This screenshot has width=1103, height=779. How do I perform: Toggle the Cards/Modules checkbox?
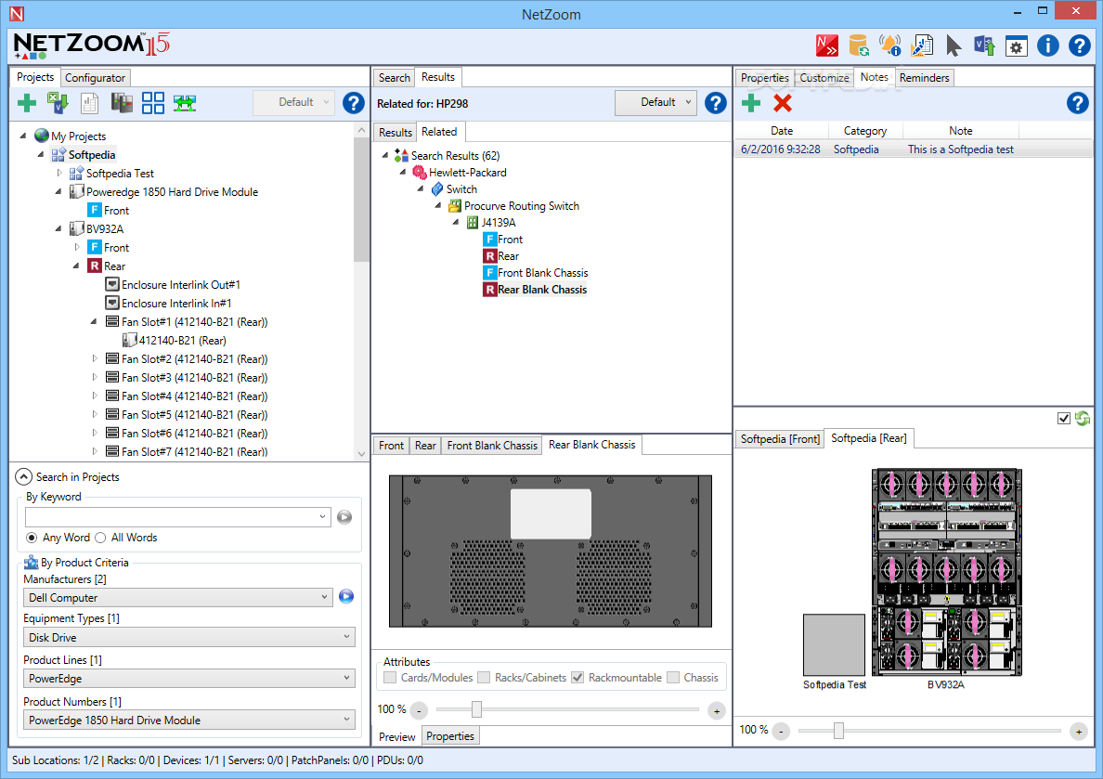390,678
